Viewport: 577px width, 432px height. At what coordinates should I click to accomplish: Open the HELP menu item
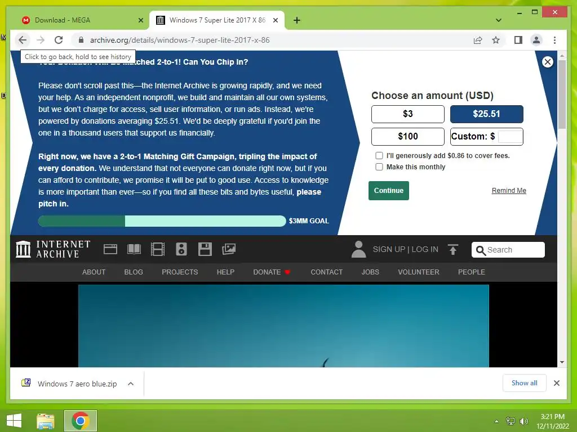tap(225, 272)
